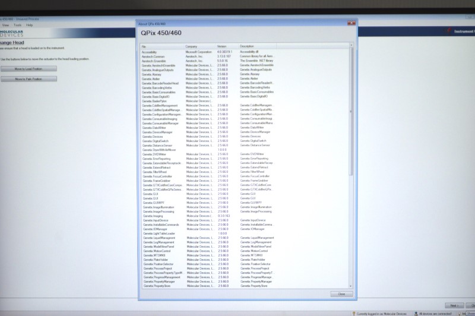Click the Next button in main window
This screenshot has height=316, width=475.
(x=454, y=305)
